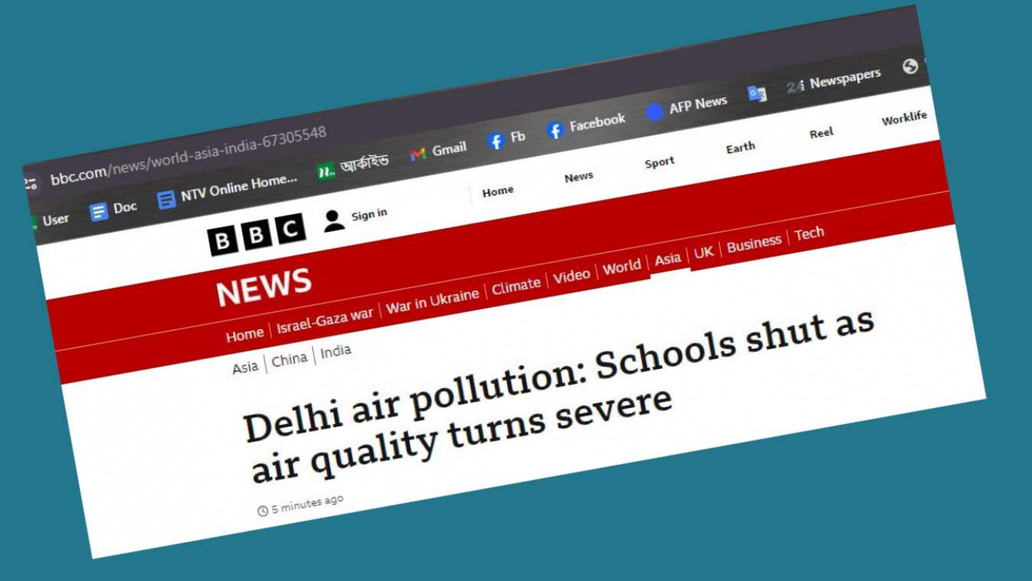The height and width of the screenshot is (581, 1032).
Task: Select the Sport menu item
Action: click(660, 162)
